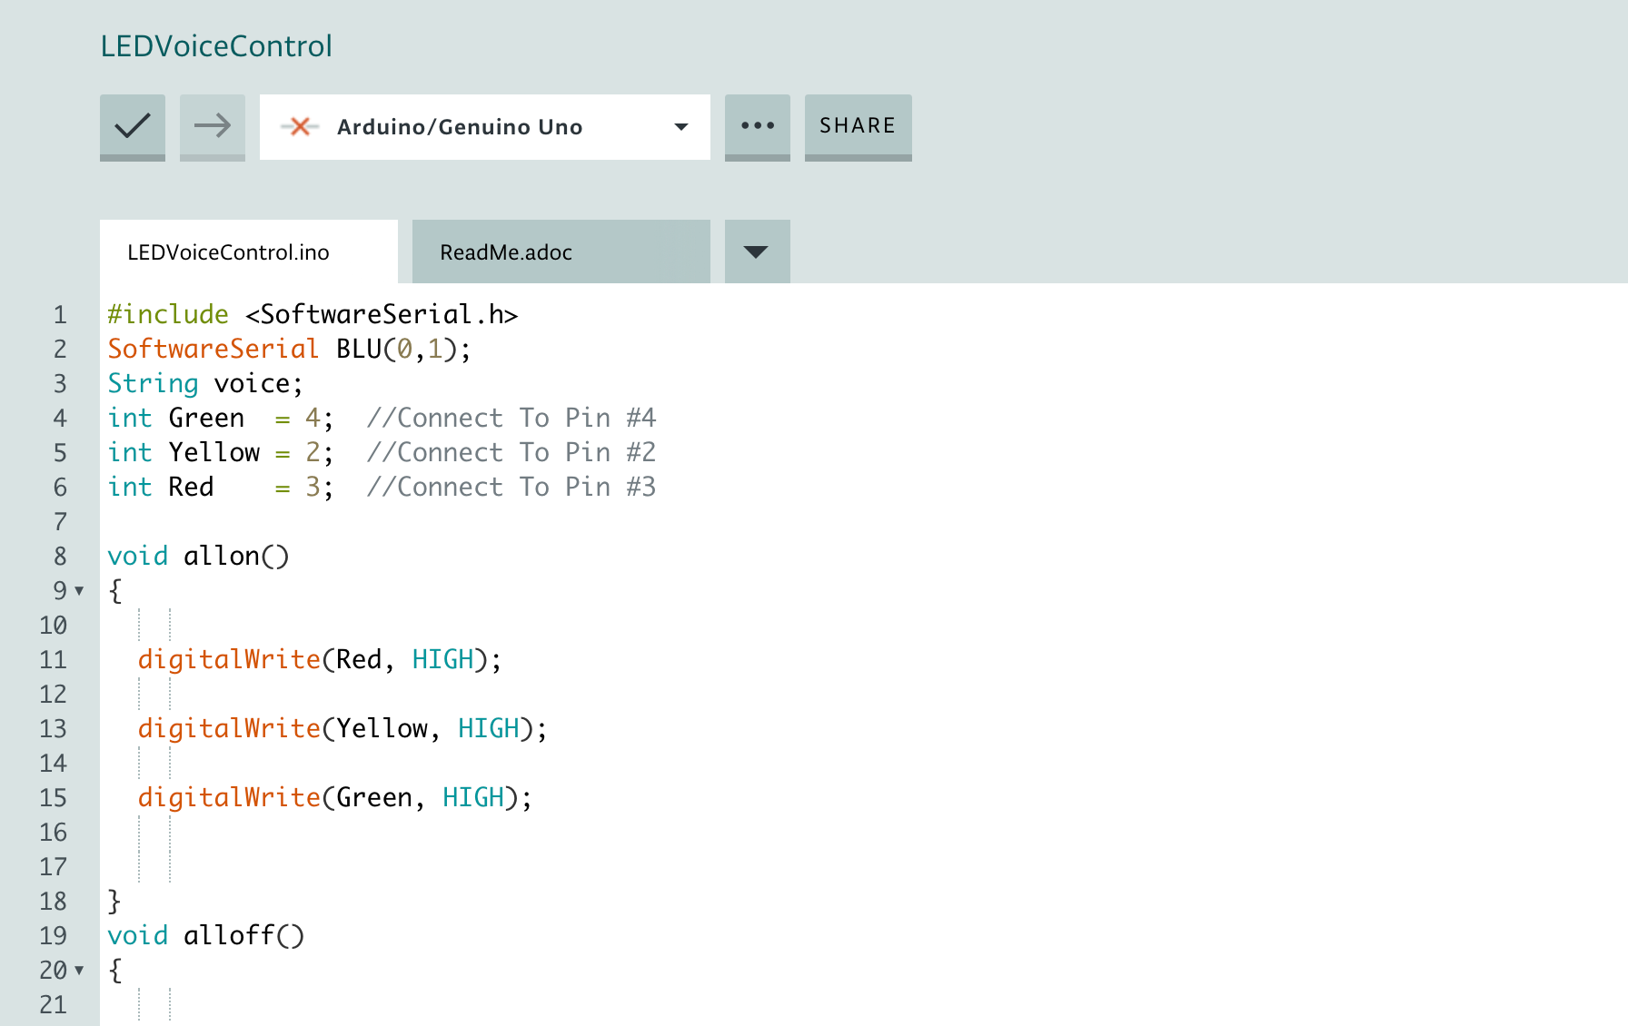Click line number 1 in the gutter

[60, 315]
